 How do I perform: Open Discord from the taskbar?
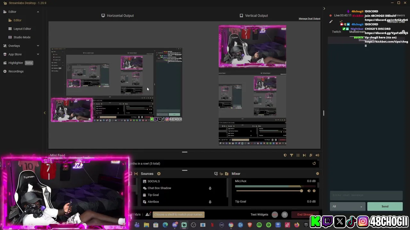(175, 225)
